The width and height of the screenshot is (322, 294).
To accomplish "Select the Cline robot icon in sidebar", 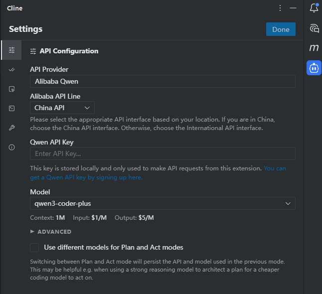I will click(x=314, y=68).
